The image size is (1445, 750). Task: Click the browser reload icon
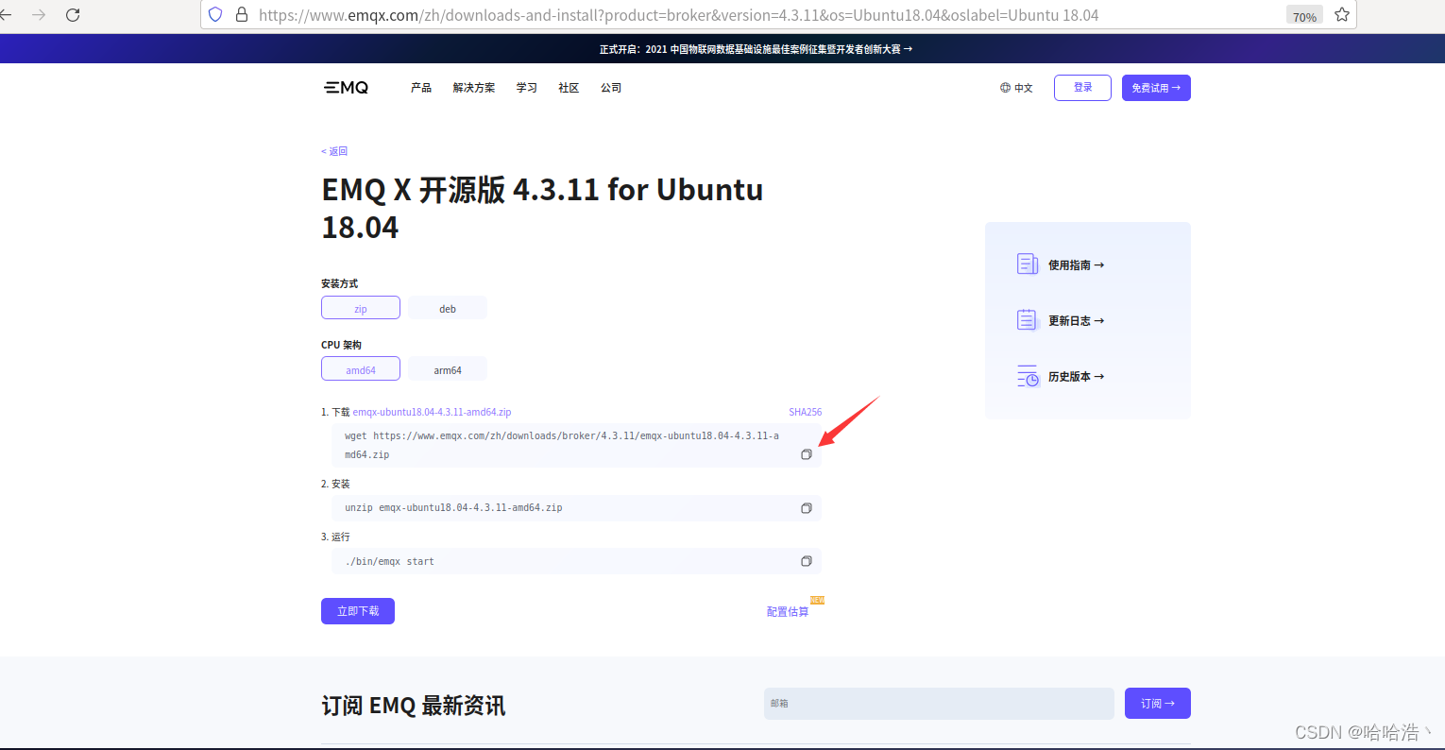(x=73, y=15)
